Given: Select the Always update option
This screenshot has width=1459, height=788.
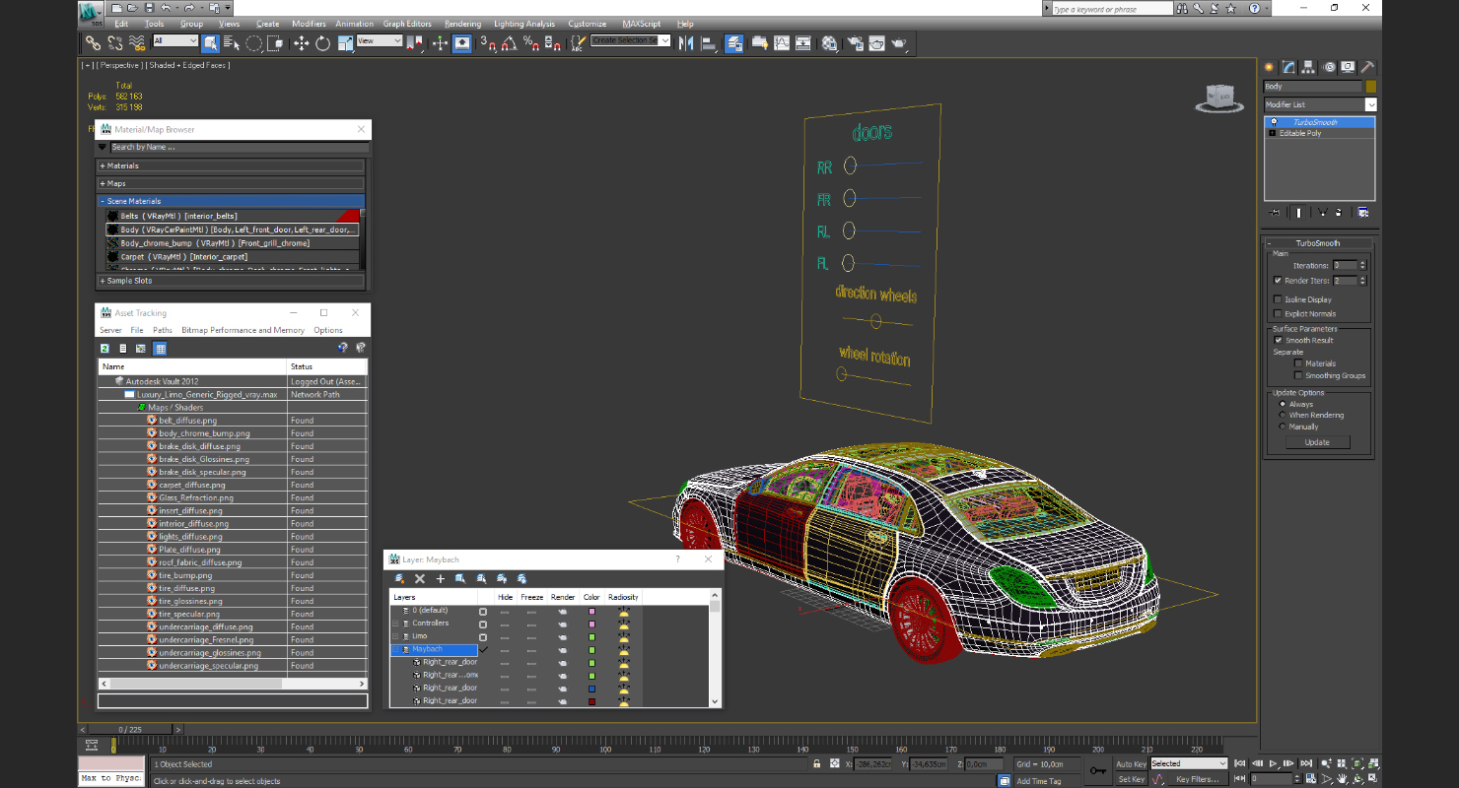Looking at the screenshot, I should [1283, 404].
